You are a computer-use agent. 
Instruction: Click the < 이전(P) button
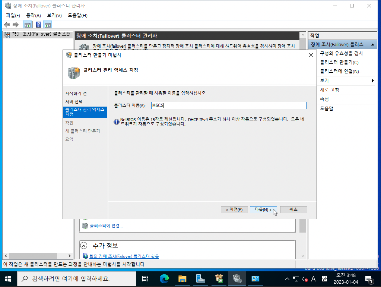tap(234, 209)
